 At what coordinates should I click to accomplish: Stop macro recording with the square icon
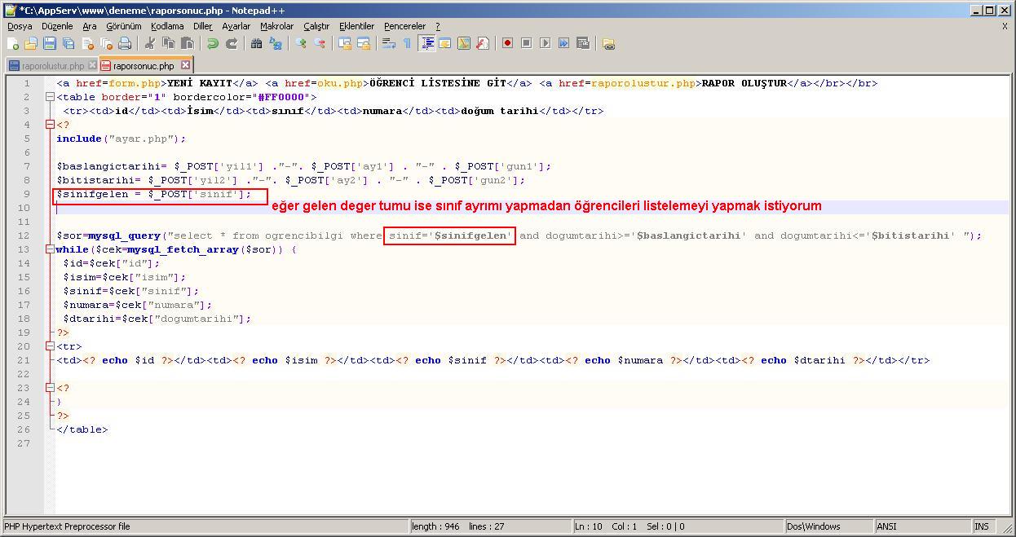click(x=526, y=43)
